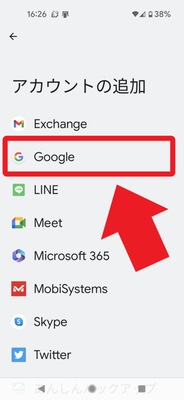This screenshot has width=184, height=400.
Task: Select LINE account entry
Action: point(92,190)
